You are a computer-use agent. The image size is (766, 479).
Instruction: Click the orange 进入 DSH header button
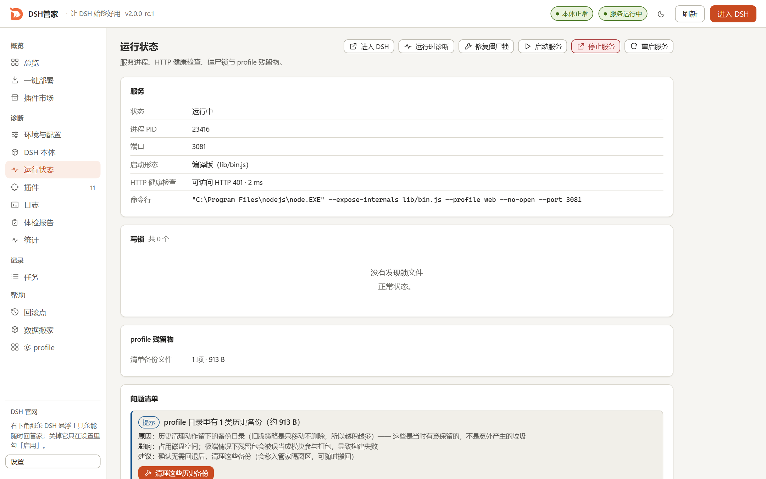click(x=733, y=14)
